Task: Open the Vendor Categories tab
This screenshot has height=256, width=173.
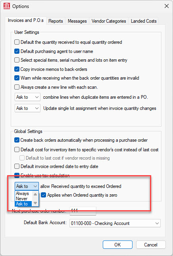Action: 109,21
